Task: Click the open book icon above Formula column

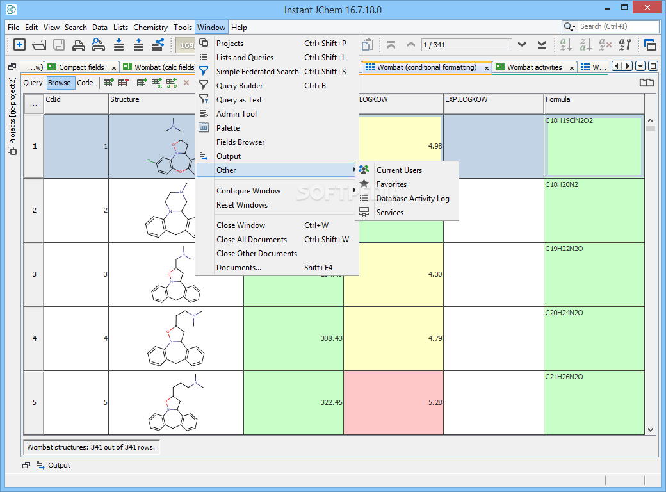Action: (x=646, y=83)
